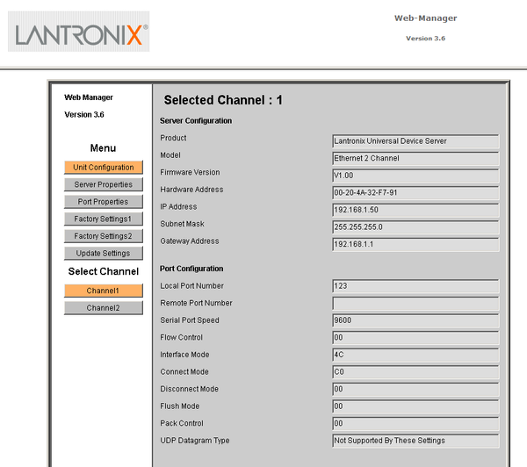Image resolution: width=527 pixels, height=467 pixels.
Task: Click the sidebar Version 3.6 text
Action: click(84, 115)
